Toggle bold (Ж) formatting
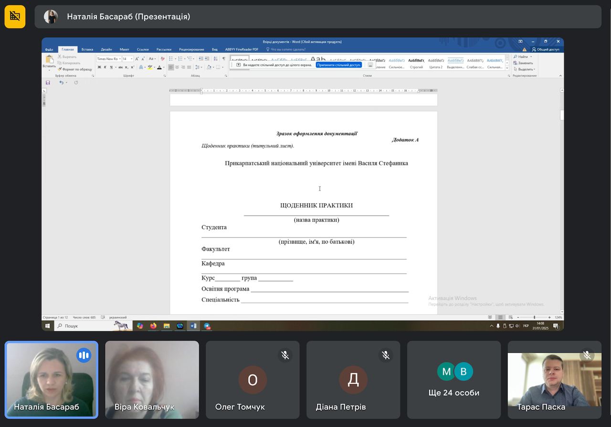611x427 pixels. [x=99, y=67]
